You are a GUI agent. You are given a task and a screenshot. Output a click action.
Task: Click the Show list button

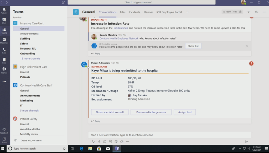[193, 46]
